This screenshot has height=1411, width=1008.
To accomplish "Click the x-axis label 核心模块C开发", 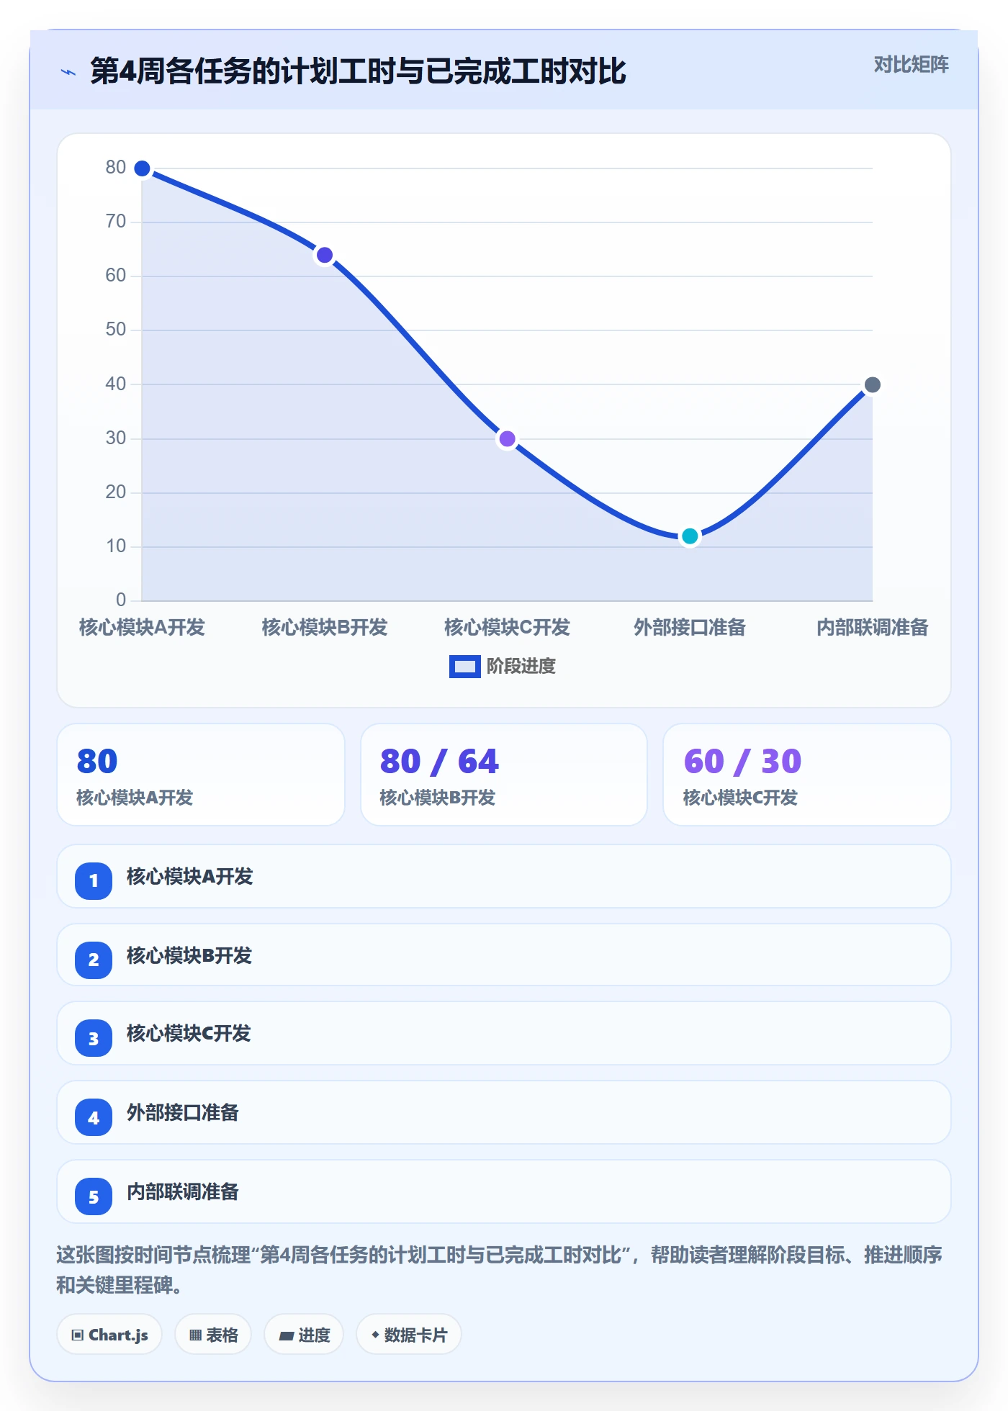I will pos(507,627).
